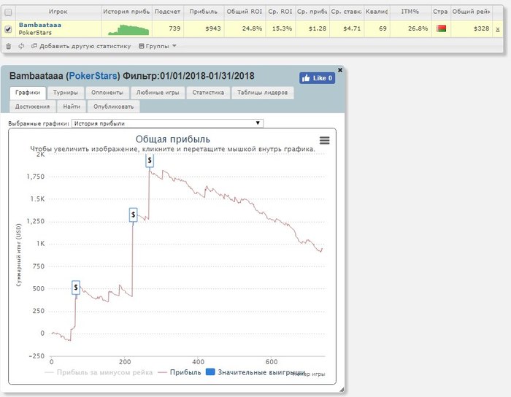The height and width of the screenshot is (397, 511).
Task: Switch to the Любимые игры tab
Action: click(x=158, y=93)
